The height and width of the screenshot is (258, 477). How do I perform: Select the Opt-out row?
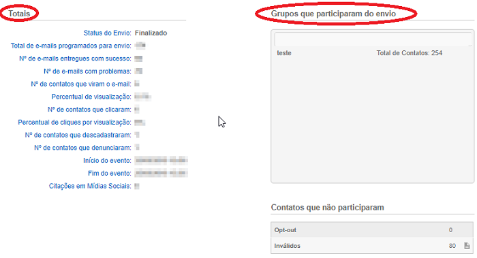[372, 229]
